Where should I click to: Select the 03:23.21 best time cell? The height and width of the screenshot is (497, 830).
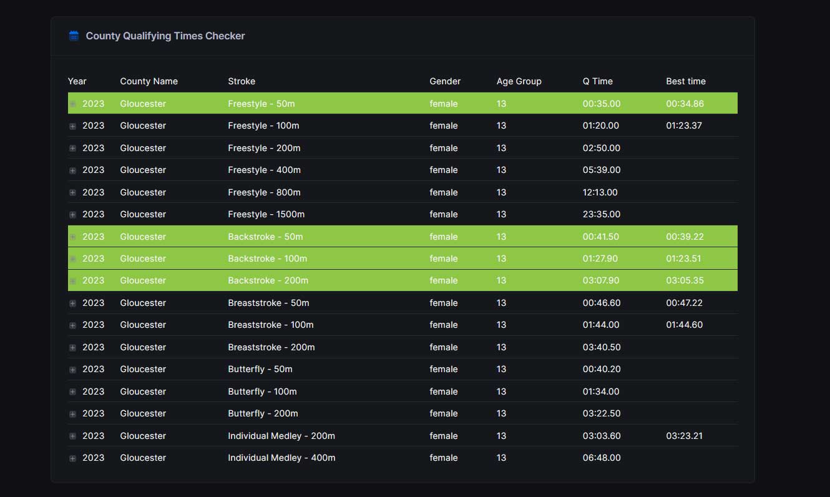684,436
